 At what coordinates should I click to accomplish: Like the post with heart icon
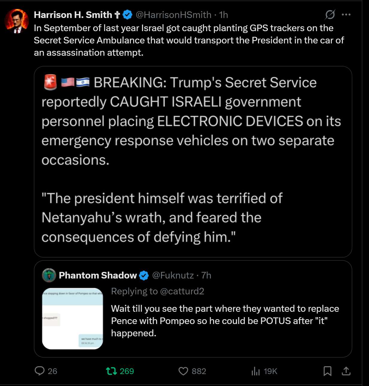(183, 371)
